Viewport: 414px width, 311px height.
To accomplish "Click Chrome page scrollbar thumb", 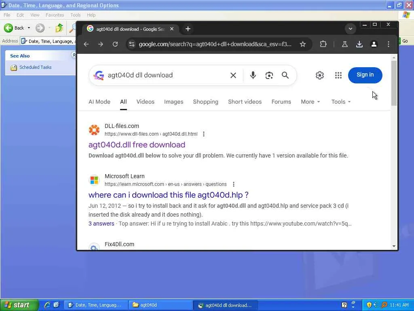I will (394, 83).
